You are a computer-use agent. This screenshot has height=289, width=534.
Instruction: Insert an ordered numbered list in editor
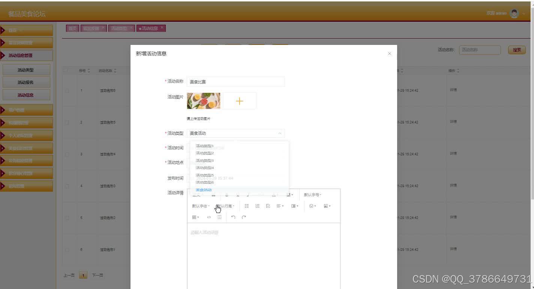coord(257,206)
